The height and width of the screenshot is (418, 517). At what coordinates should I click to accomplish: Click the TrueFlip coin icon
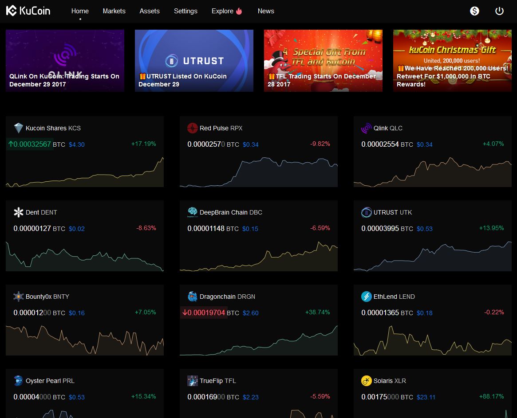coord(192,380)
